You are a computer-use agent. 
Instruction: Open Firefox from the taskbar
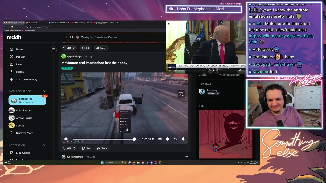click(x=134, y=163)
